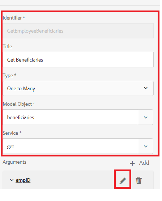Click the Get Beneficiaries title field

click(78, 60)
